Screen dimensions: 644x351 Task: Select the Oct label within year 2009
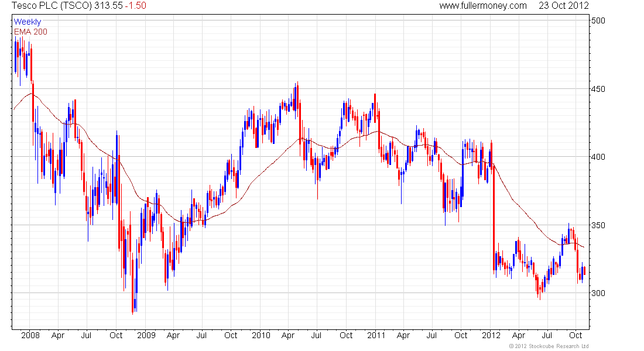click(231, 335)
